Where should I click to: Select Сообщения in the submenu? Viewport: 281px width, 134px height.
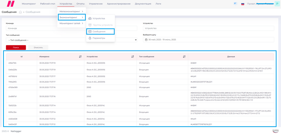pos(100,32)
